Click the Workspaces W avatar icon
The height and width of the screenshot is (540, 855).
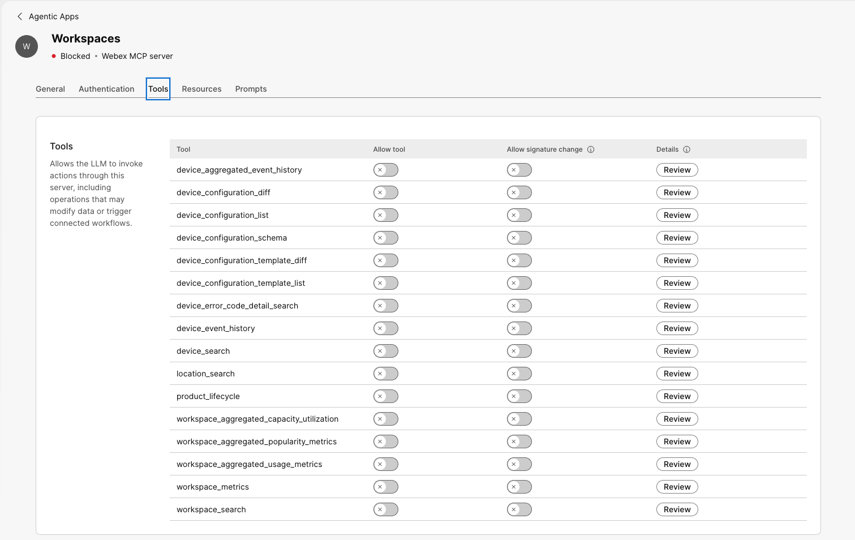pos(27,46)
